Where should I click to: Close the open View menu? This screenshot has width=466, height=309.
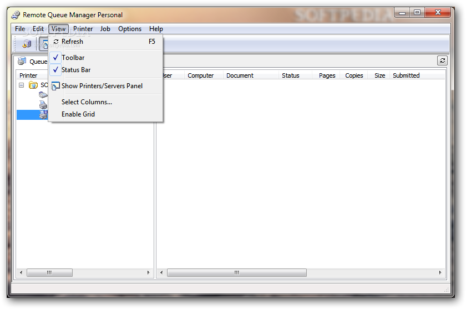(x=58, y=29)
